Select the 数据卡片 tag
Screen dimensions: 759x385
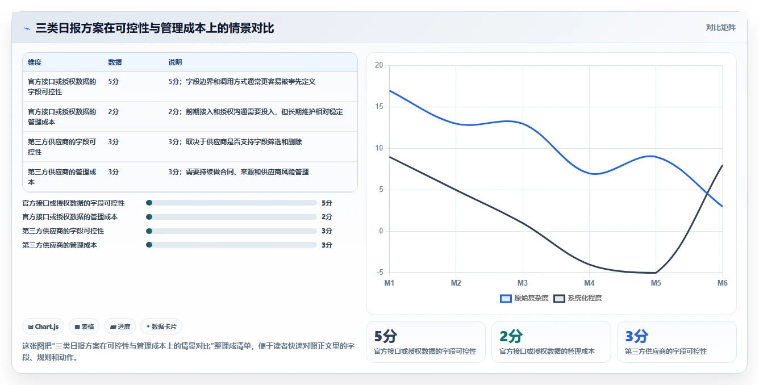coord(161,327)
